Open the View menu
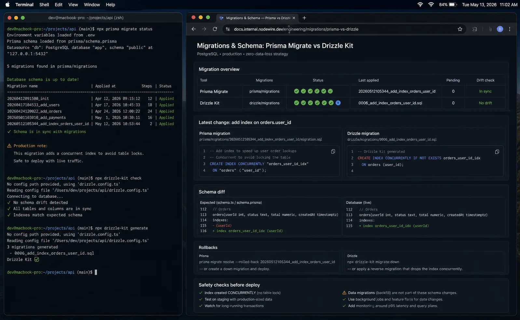 point(73,5)
